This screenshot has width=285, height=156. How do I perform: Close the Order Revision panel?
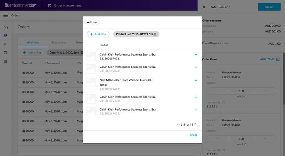coord(204,7)
